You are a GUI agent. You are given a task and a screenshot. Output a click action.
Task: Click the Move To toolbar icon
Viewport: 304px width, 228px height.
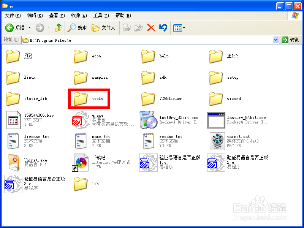(x=127, y=28)
